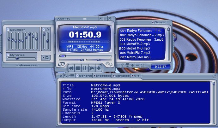Skip to the next track
The width and height of the screenshot is (218, 128).
coord(92,68)
